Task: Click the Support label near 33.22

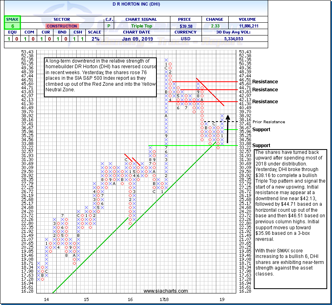Action: point(261,146)
